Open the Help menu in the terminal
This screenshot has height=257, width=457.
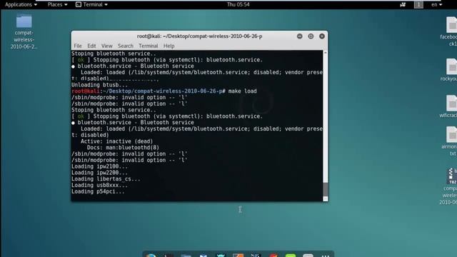(169, 46)
